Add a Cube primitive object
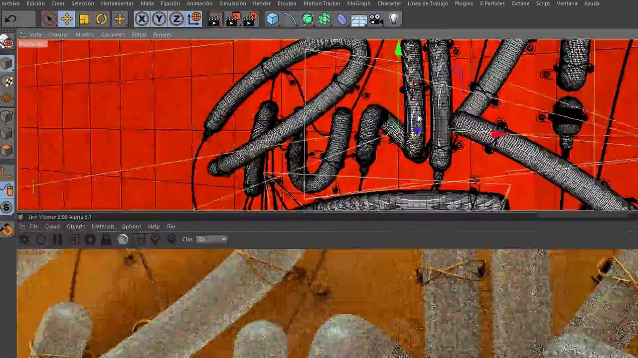638x358 pixels. [x=272, y=19]
